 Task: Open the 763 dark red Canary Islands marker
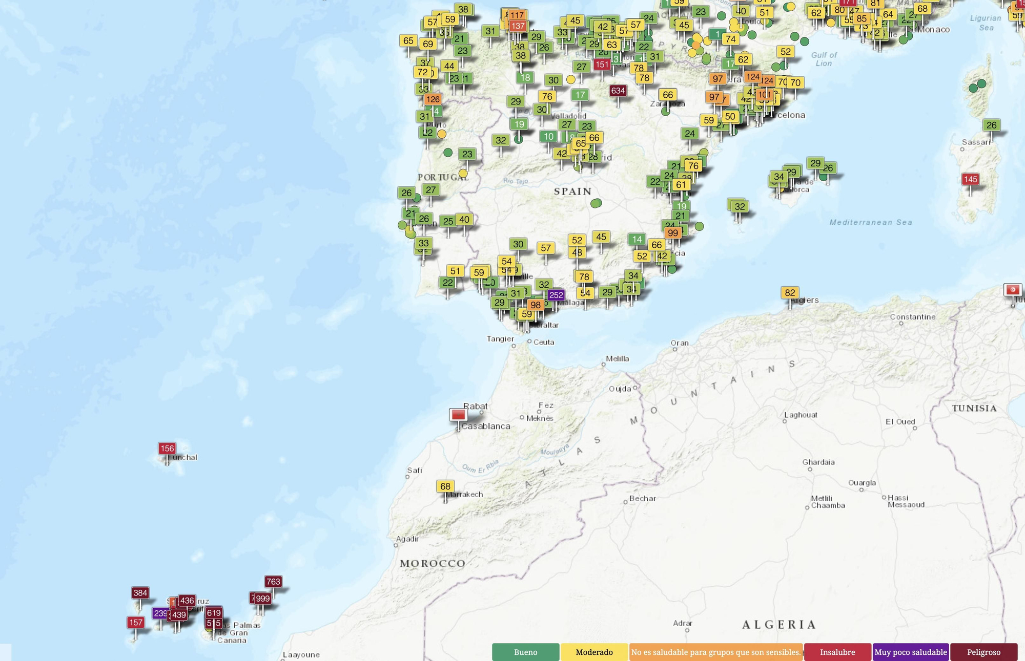(x=274, y=582)
